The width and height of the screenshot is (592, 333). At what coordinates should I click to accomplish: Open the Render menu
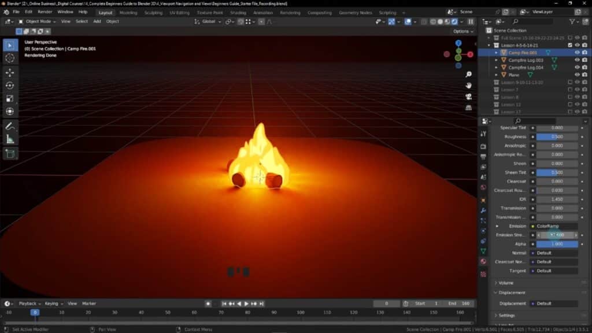pos(45,12)
